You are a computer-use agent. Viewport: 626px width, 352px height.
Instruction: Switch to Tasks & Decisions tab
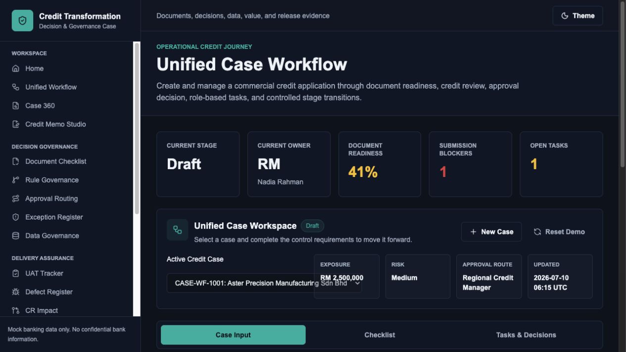tap(526, 335)
